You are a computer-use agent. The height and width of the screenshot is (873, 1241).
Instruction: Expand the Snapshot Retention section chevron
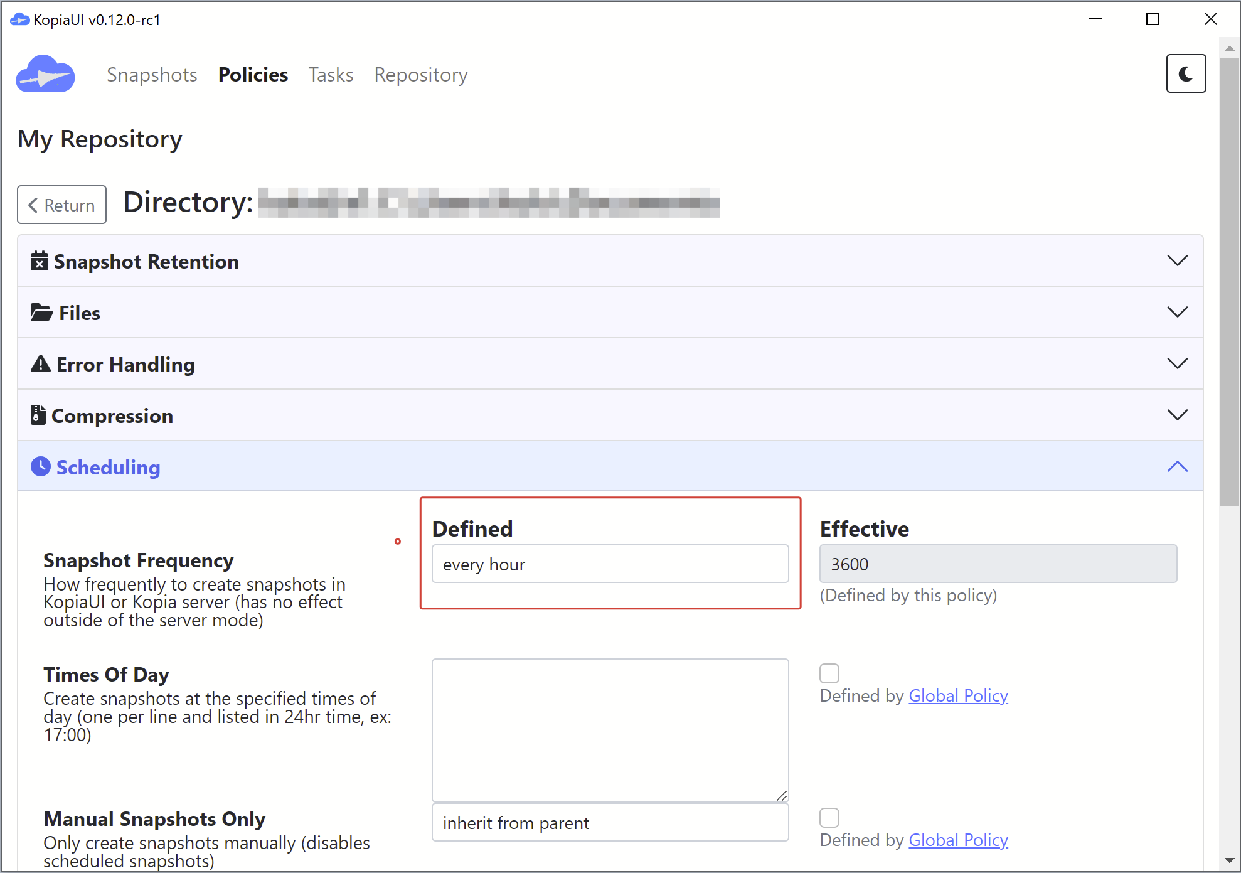click(x=1176, y=260)
